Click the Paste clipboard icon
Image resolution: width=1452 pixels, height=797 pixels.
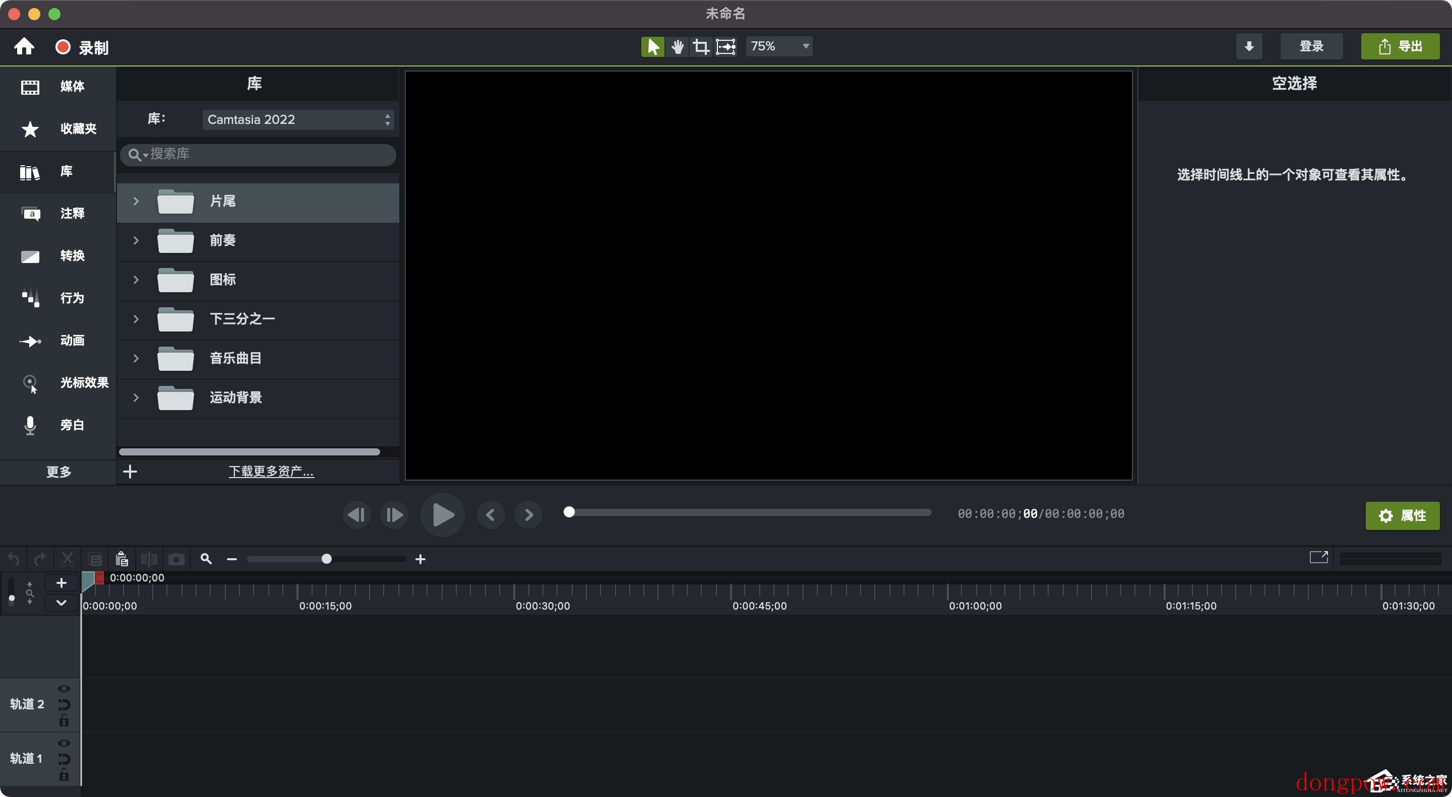(x=122, y=559)
